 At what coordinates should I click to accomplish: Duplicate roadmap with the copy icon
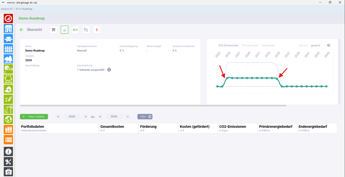(x=86, y=30)
